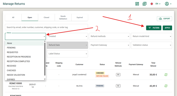Click the PENDING status badge in table
Screen dimensions: 177x96
tap(100, 86)
